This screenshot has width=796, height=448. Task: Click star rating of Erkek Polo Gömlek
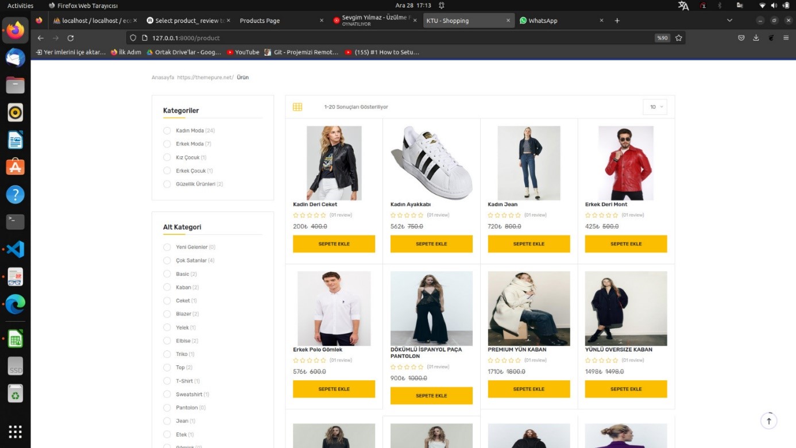pos(310,361)
